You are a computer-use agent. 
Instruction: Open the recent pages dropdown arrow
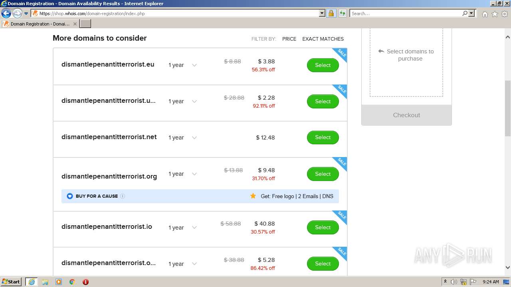pos(26,14)
